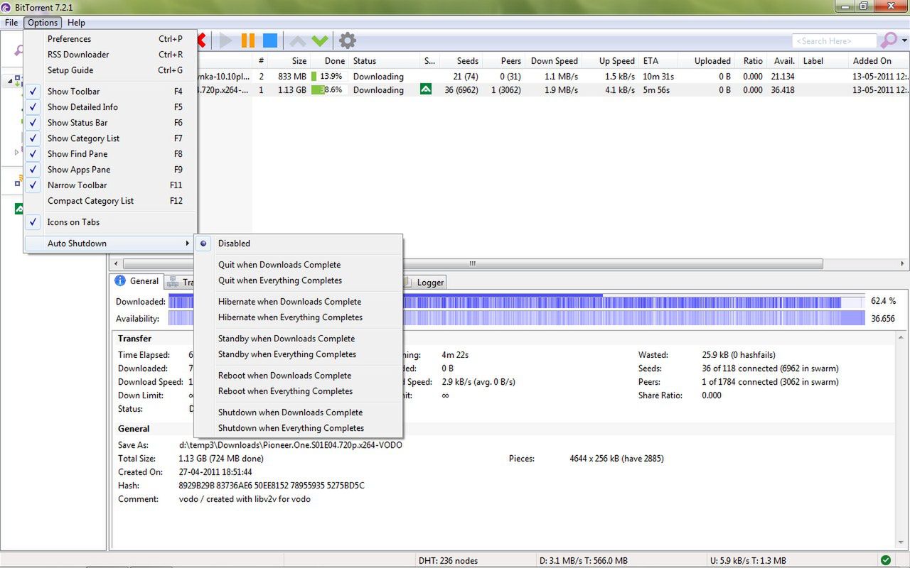Image resolution: width=910 pixels, height=568 pixels.
Task: Select Quit when Downloads Complete
Action: point(299,264)
